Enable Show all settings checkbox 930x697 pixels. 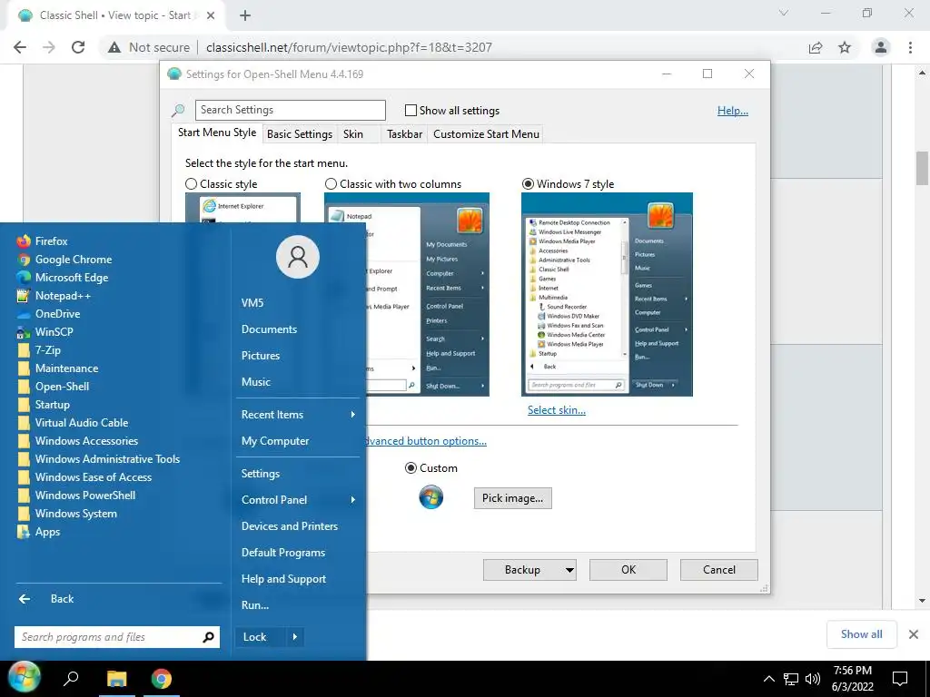pyautogui.click(x=411, y=110)
